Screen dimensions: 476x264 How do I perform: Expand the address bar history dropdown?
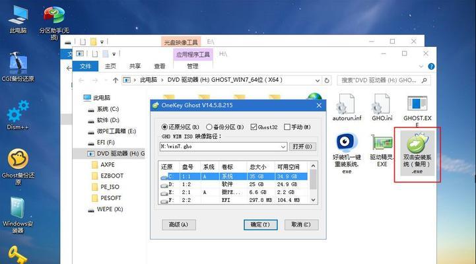click(x=318, y=81)
